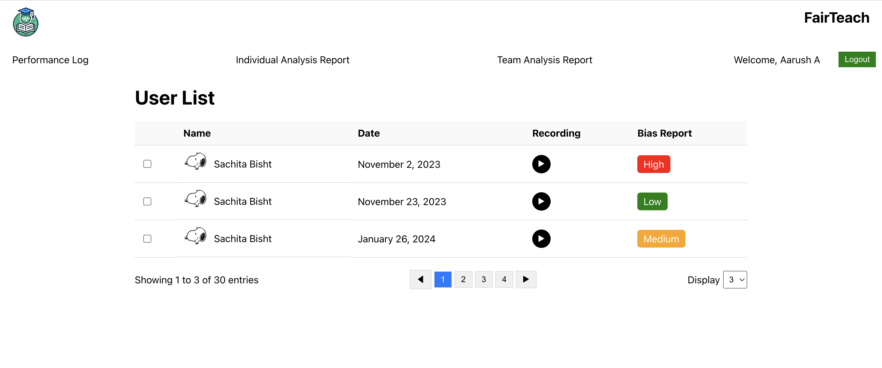Select the November 23, 2023 row checkbox
Viewport: 882px width, 368px height.
(x=147, y=202)
